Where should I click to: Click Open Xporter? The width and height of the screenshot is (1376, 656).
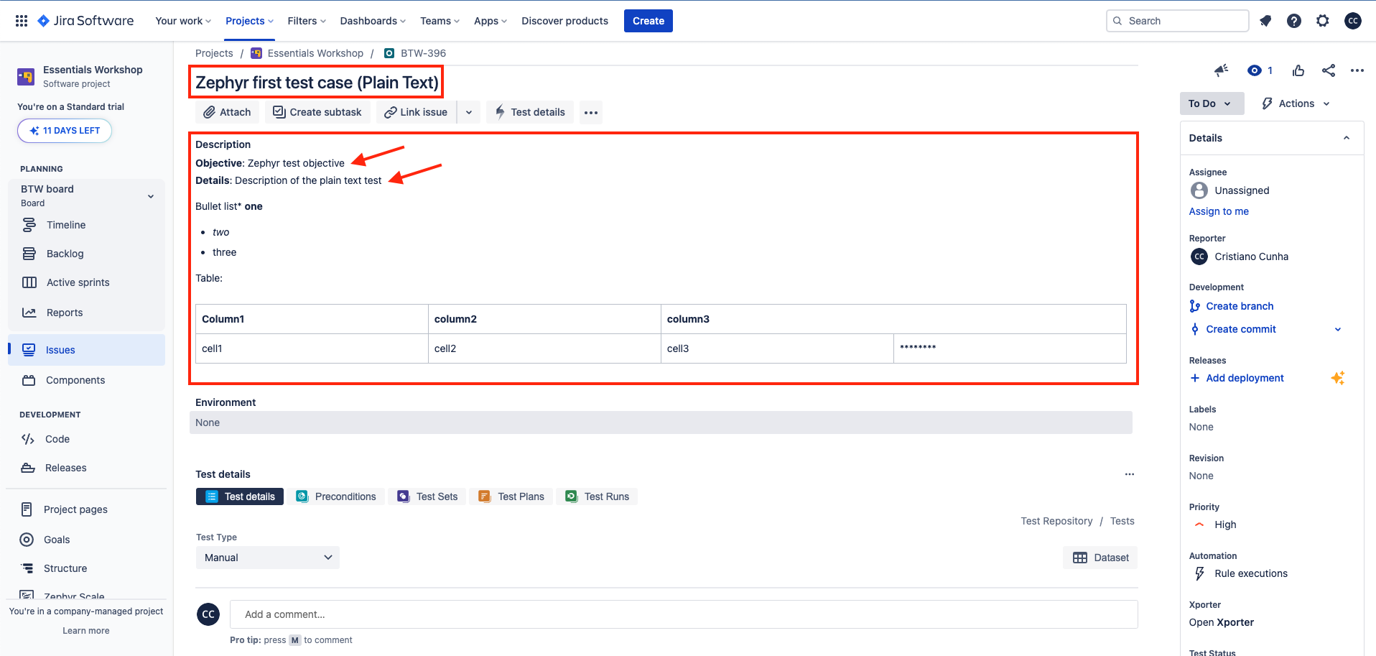(x=1221, y=622)
